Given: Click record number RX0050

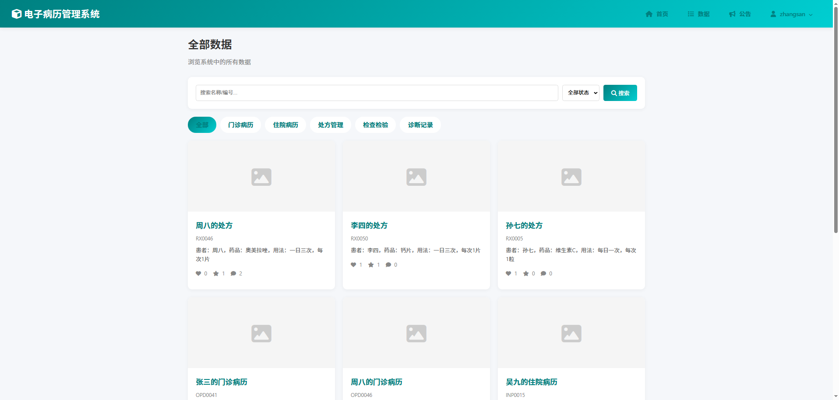Looking at the screenshot, I should pyautogui.click(x=360, y=239).
